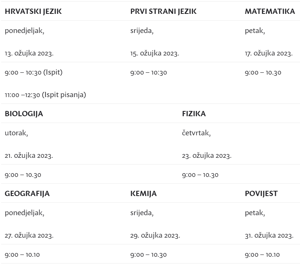Screen dimensions: 300x265
Task: Select the PRVI STRANI JEZIK heading
Action: point(163,12)
